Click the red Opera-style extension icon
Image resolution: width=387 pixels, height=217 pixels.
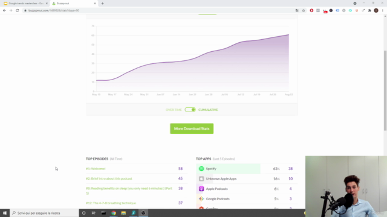[311, 10]
